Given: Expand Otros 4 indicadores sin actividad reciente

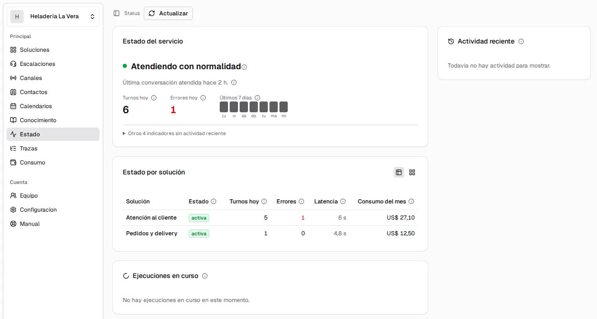Looking at the screenshot, I should tap(175, 133).
